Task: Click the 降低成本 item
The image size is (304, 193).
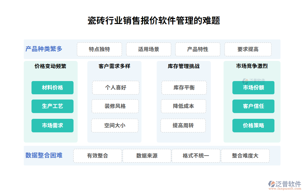Action: pos(184,106)
